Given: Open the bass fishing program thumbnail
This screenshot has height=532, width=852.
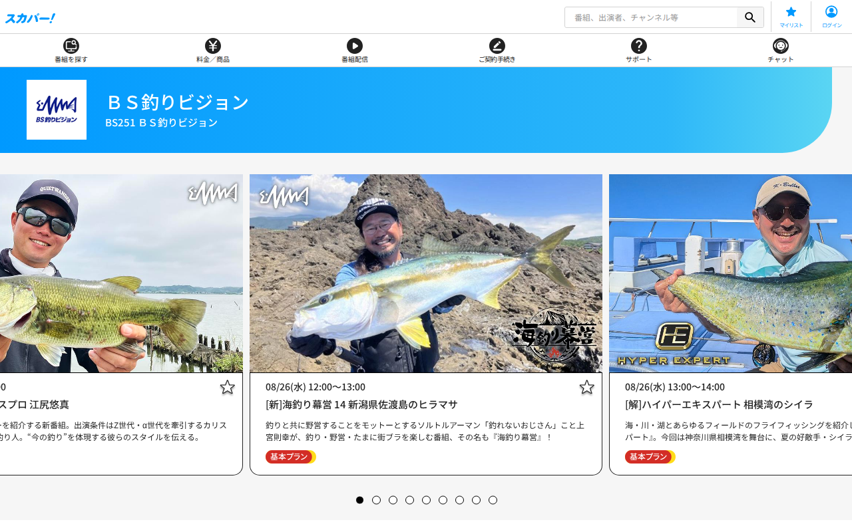Looking at the screenshot, I should click(121, 273).
